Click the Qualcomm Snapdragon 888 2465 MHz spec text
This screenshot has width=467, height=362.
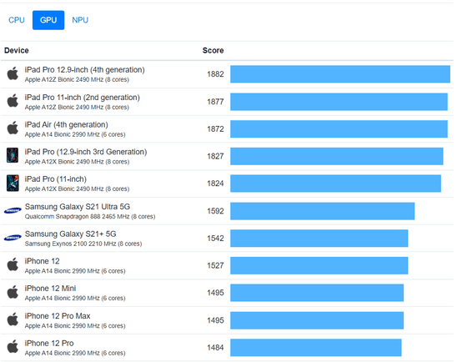90,216
